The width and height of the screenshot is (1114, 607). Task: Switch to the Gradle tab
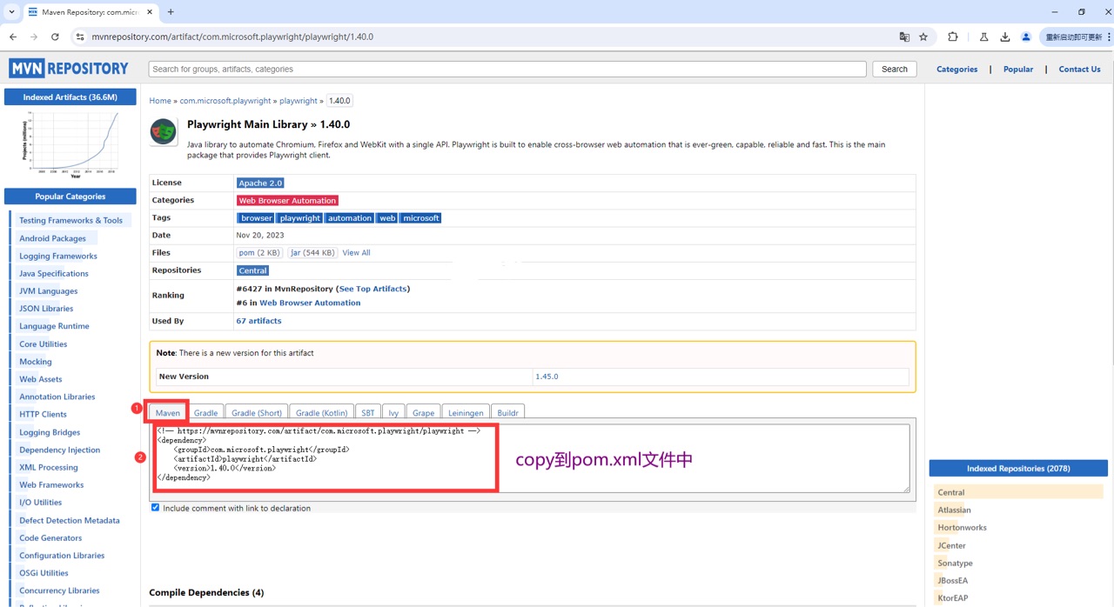pos(206,412)
